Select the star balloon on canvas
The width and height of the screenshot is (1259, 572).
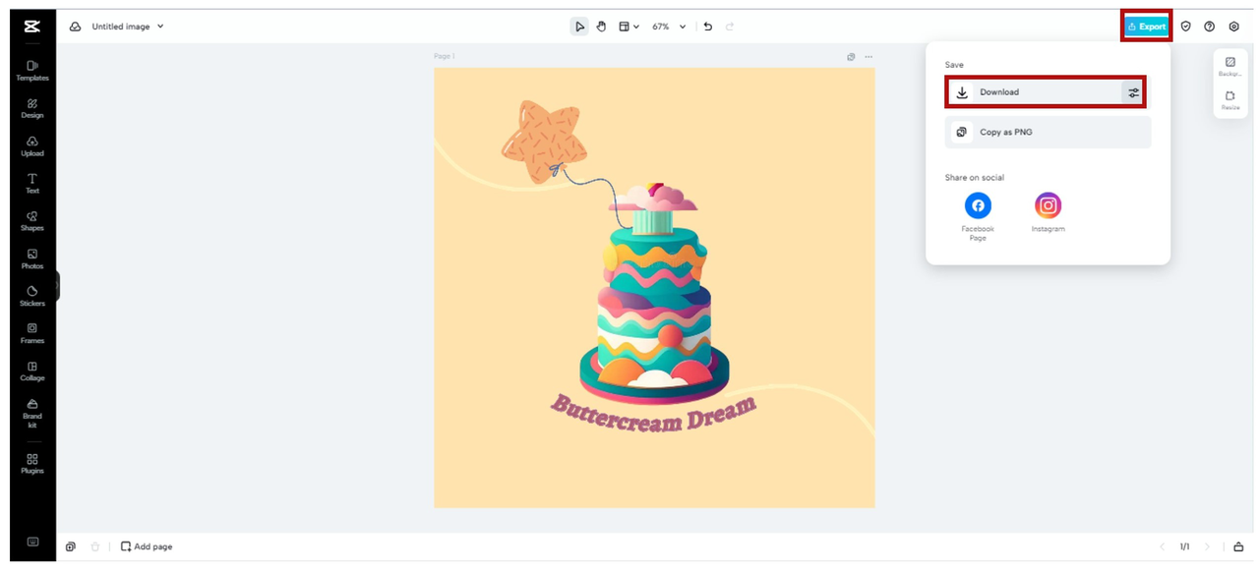pyautogui.click(x=544, y=141)
